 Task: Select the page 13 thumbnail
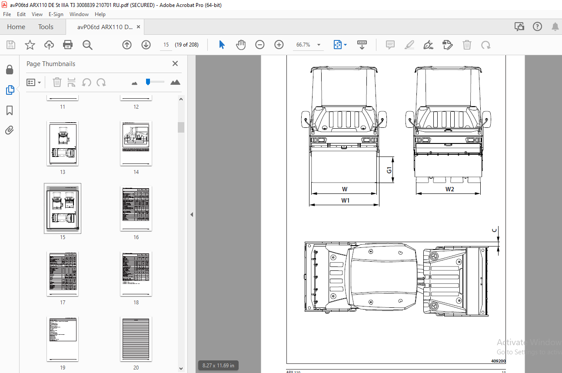click(x=63, y=143)
